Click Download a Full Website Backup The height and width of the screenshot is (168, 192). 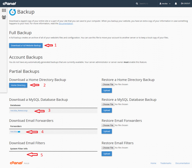(x=26, y=46)
